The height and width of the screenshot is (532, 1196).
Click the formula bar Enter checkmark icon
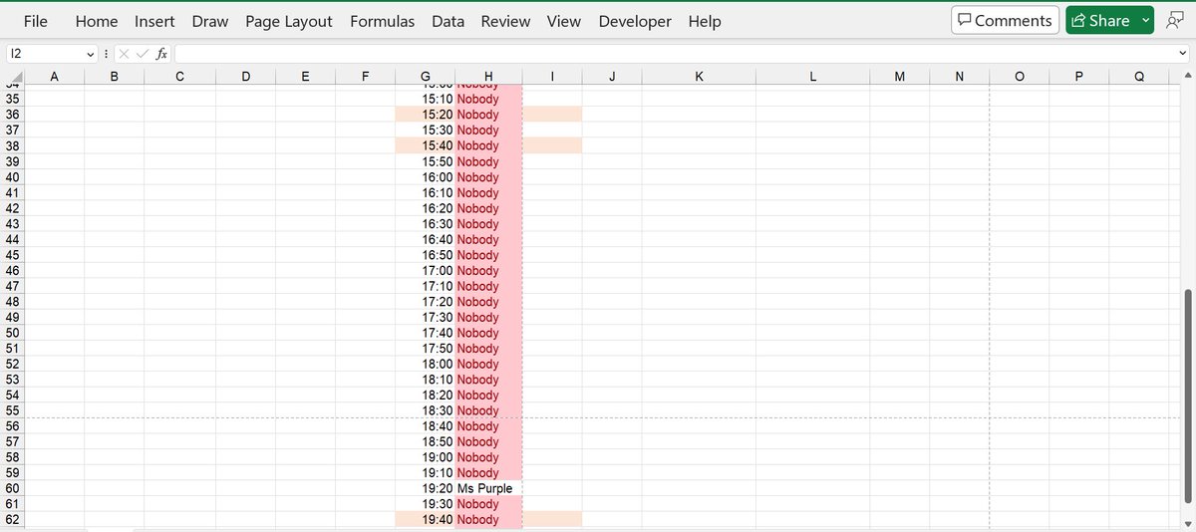144,53
